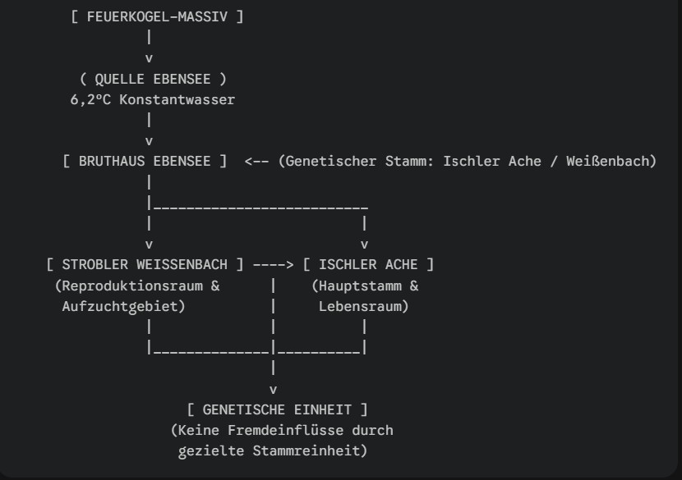Click the ISCHLER ACHE box label
682x480 pixels.
(x=368, y=264)
